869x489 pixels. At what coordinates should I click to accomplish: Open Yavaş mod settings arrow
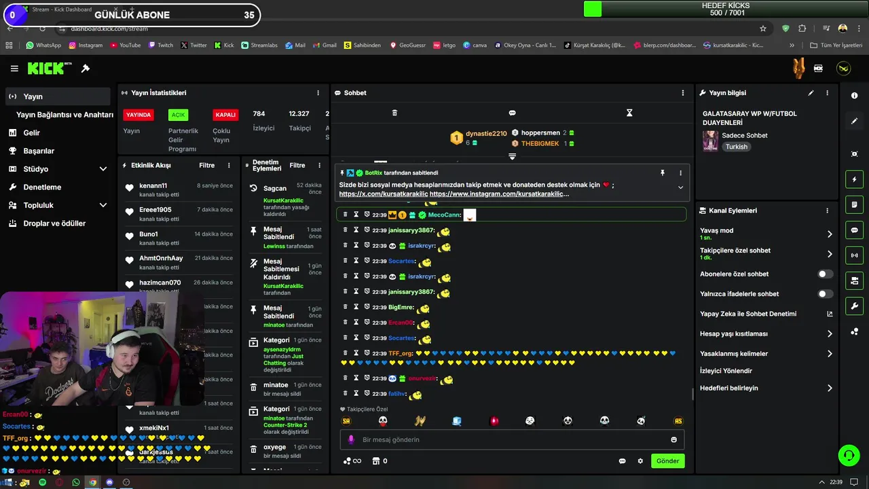830,234
